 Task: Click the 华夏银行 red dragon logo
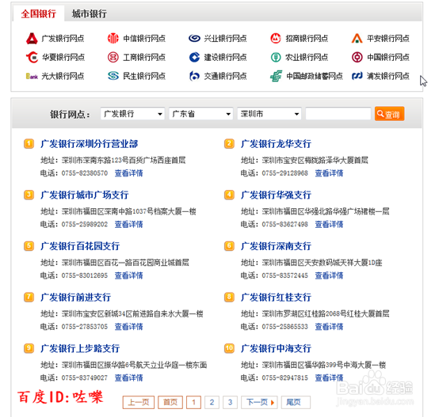pos(32,57)
